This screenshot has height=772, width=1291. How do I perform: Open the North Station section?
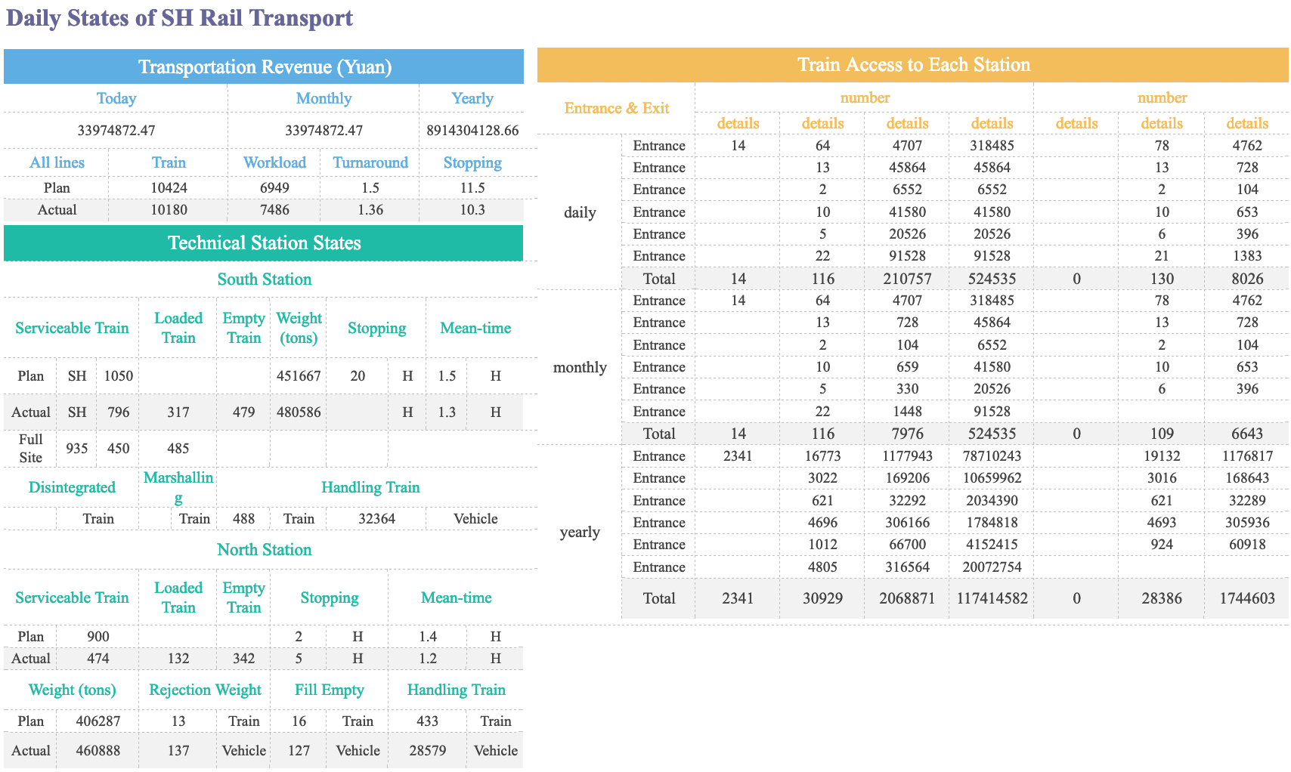263,549
